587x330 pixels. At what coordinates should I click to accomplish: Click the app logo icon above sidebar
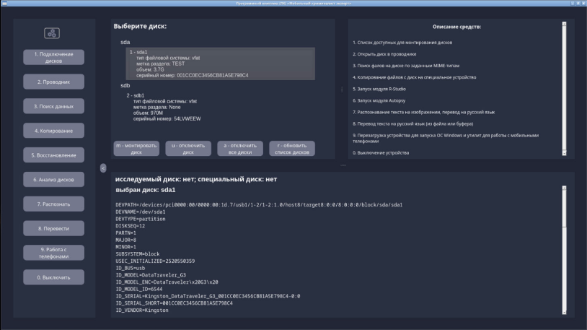point(52,33)
